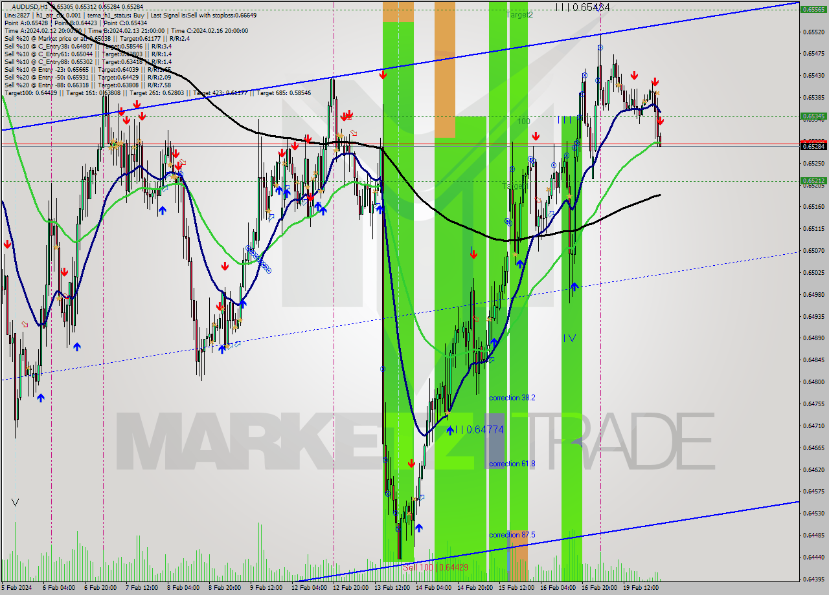Click the '19 Feb 12:00' time axis label
The height and width of the screenshot is (595, 829).
coord(641,588)
